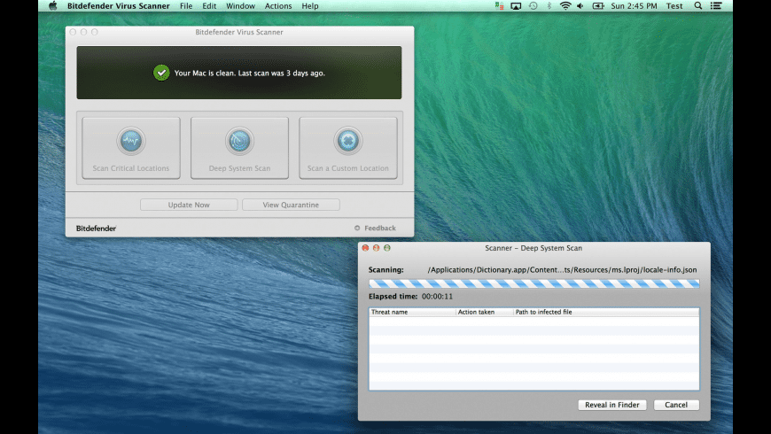Minimize the Deep System Scan window
Screen dimensions: 771x434
376,248
